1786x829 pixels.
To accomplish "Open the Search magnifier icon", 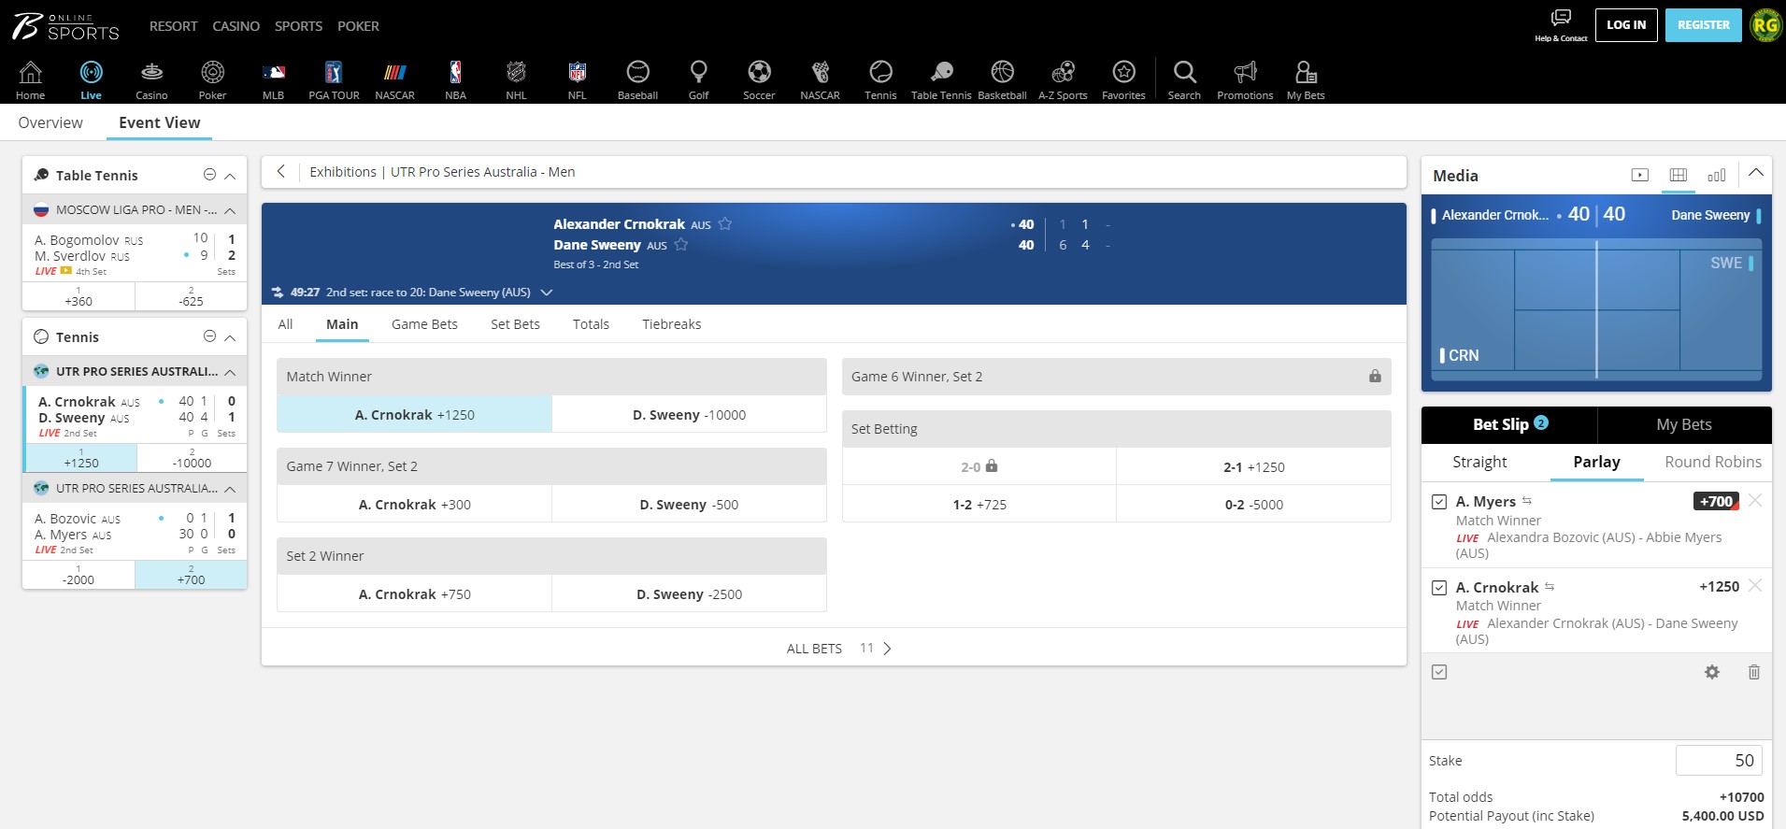I will pyautogui.click(x=1184, y=79).
